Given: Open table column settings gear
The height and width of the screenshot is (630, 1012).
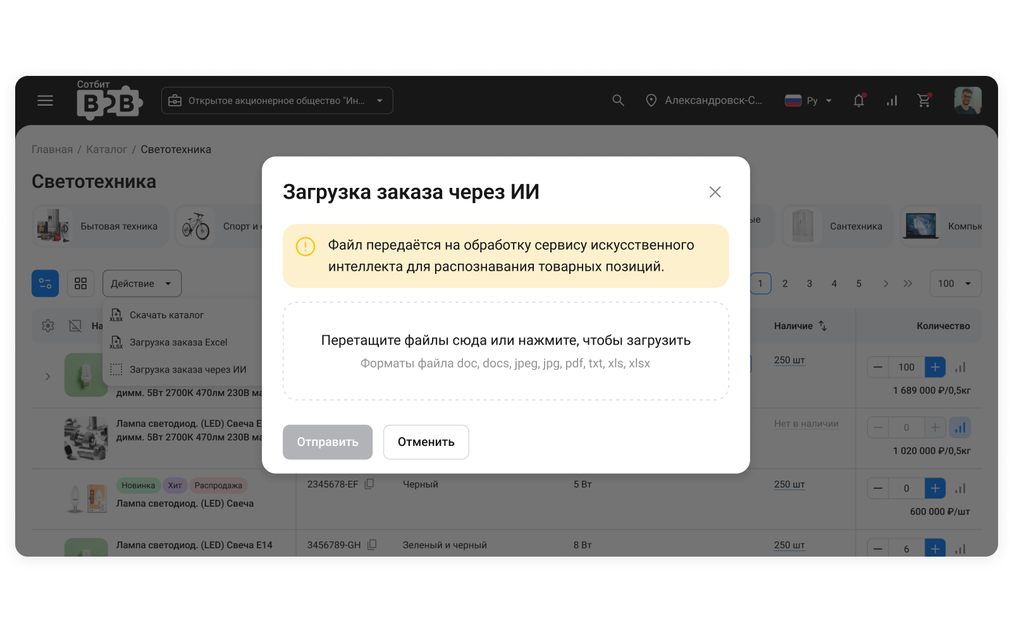Looking at the screenshot, I should (48, 326).
